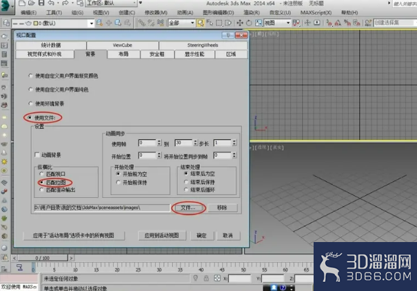Switch to the 视觉样式和外观 tab
417x291 pixels.
click(x=45, y=54)
